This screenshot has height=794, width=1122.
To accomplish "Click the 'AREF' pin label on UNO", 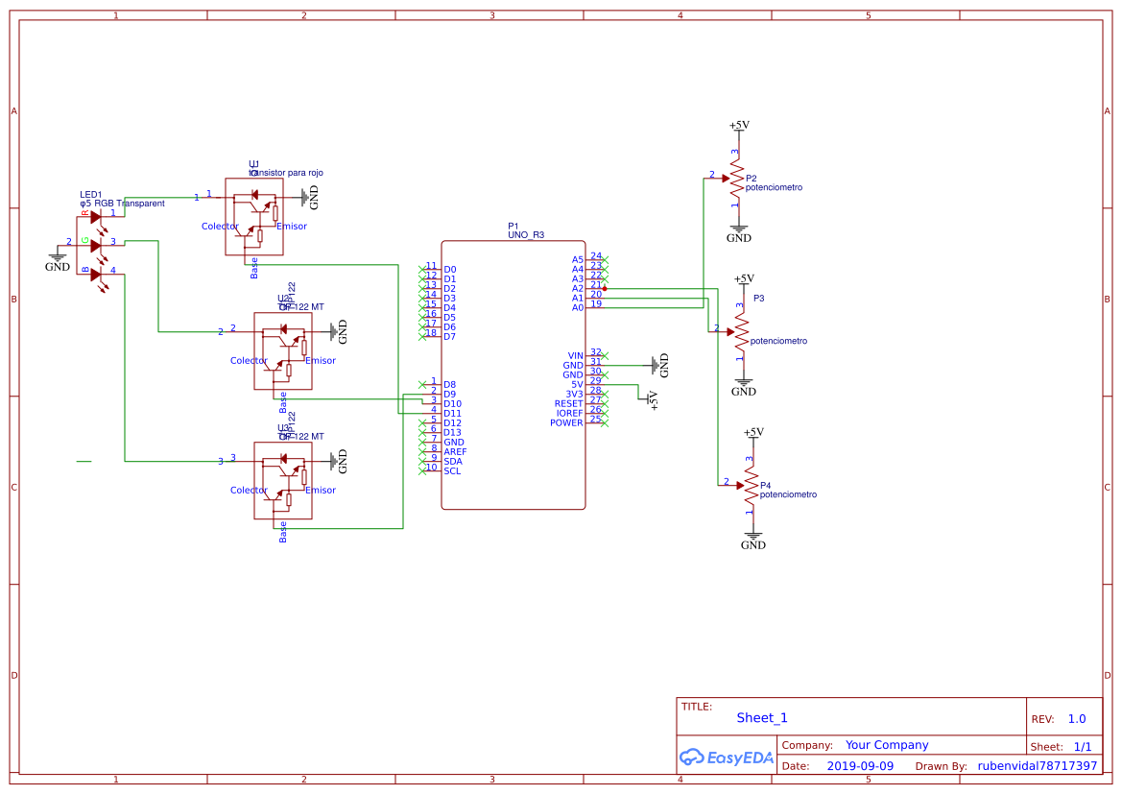I will [455, 452].
